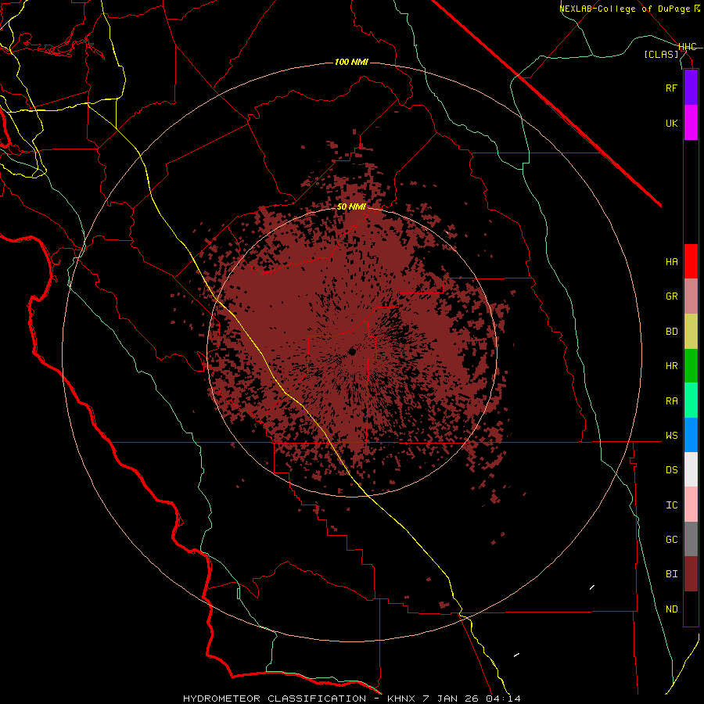Click the 100 NMI range ring label
Image resolution: width=704 pixels, height=704 pixels.
click(x=351, y=62)
